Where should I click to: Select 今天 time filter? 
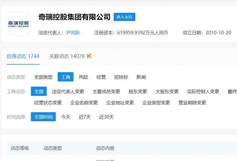click(x=66, y=117)
